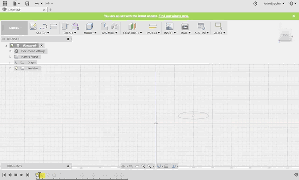Expand the Sketches tree node
The image size is (299, 180).
(x=10, y=68)
